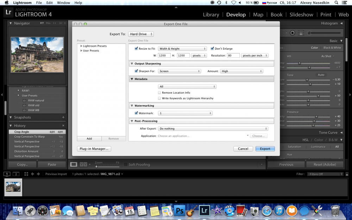Open iMovie star icon in dock
This screenshot has height=220, width=352.
217,211
